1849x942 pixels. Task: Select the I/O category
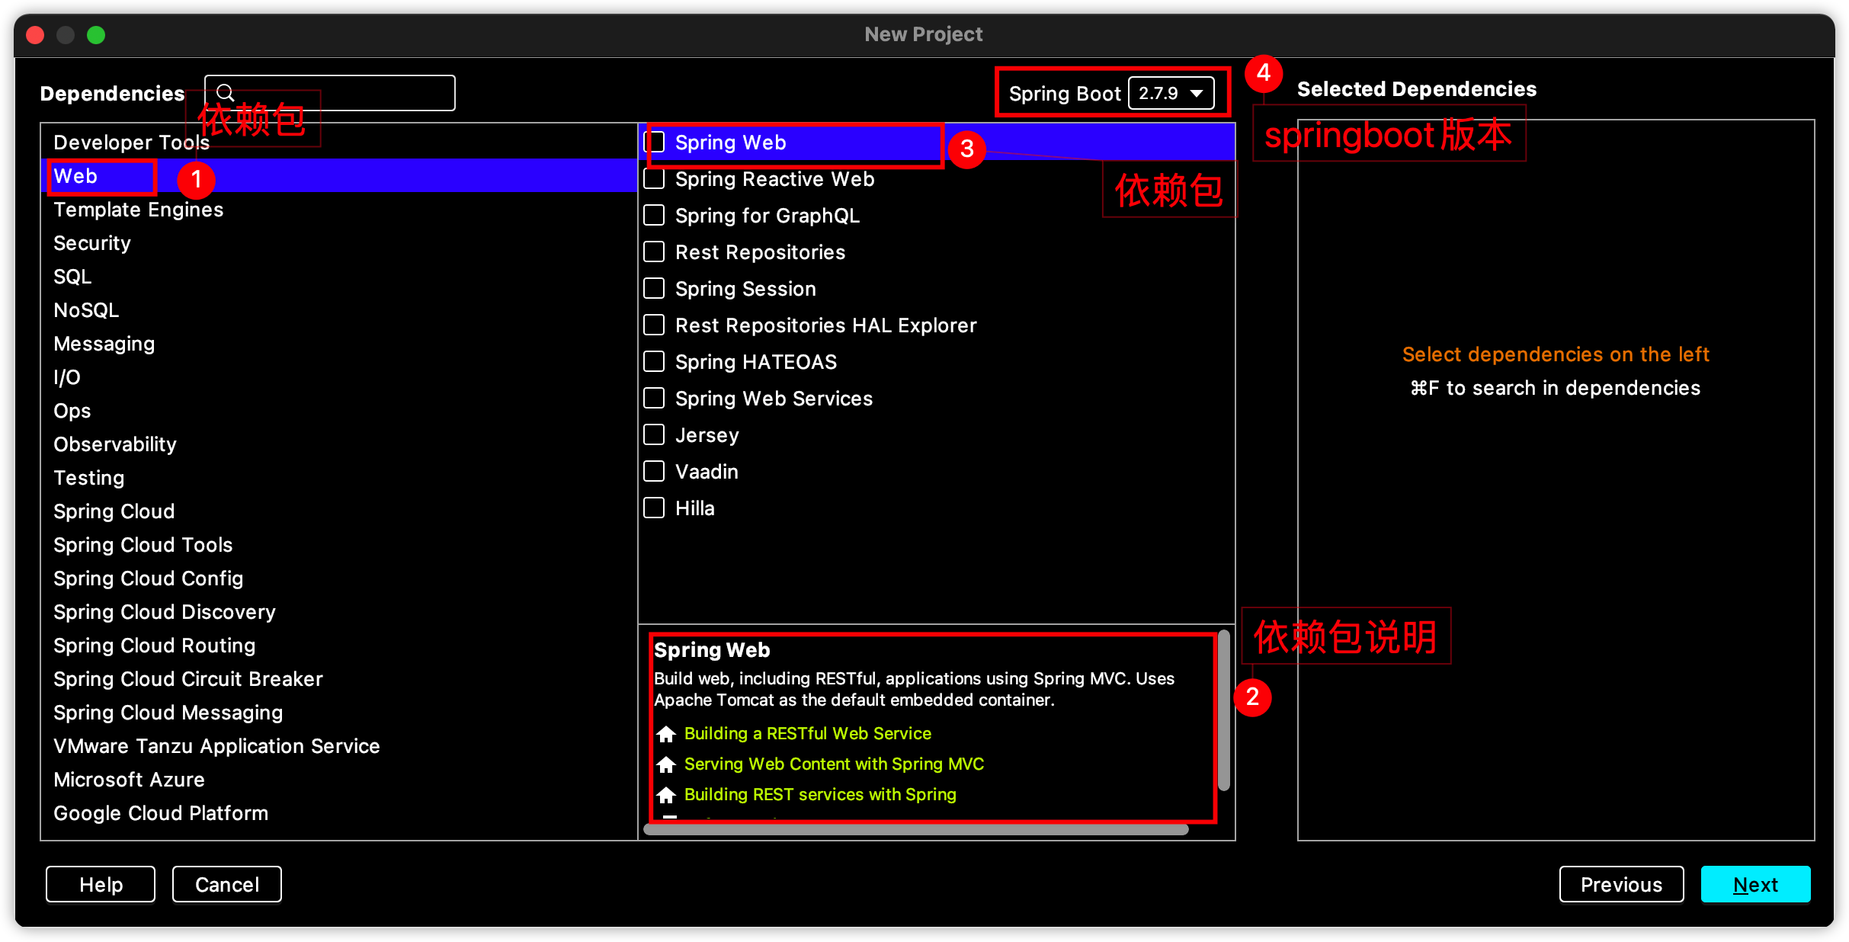click(338, 377)
